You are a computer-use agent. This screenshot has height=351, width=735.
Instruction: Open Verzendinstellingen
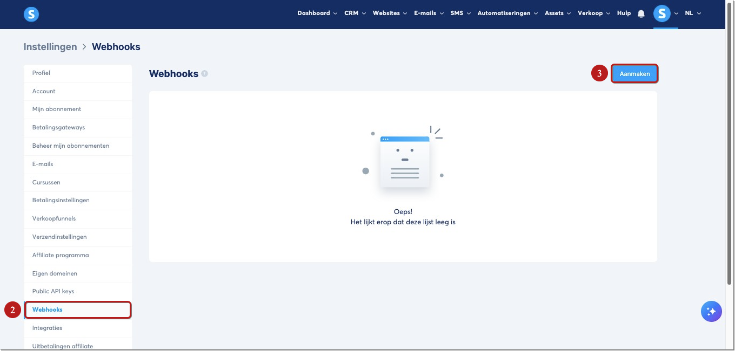coord(78,237)
